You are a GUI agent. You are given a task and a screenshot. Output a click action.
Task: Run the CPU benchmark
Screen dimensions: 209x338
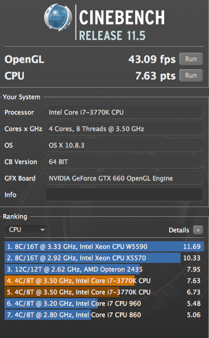click(191, 76)
